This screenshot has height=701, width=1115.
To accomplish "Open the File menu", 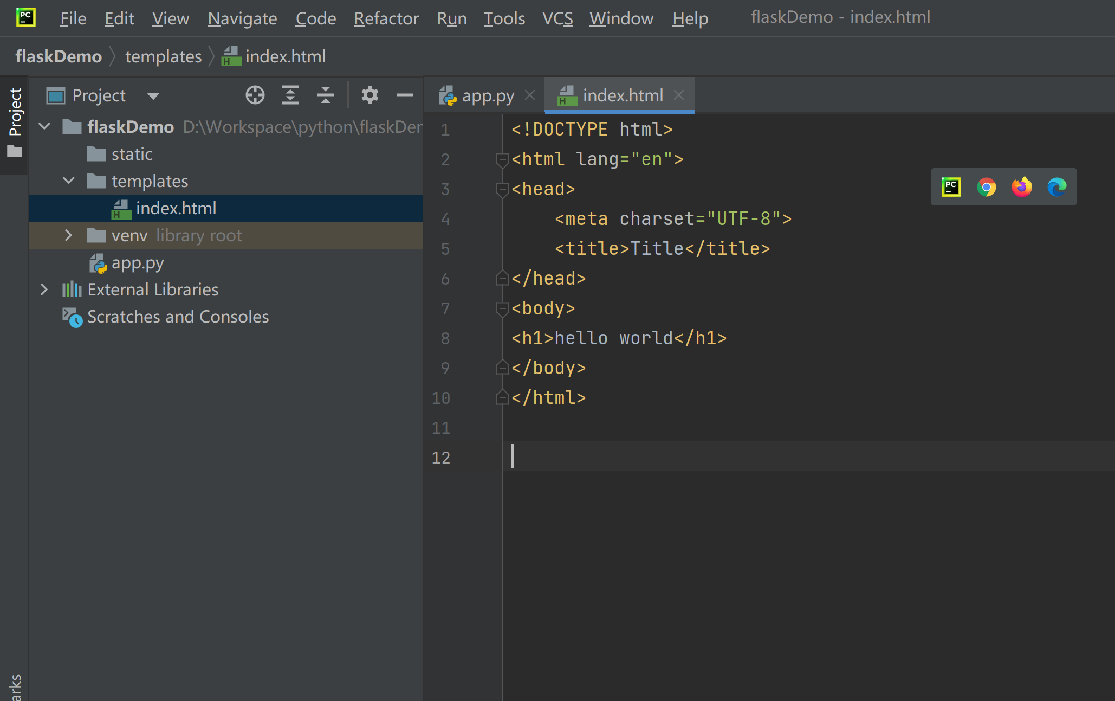I will 73,18.
